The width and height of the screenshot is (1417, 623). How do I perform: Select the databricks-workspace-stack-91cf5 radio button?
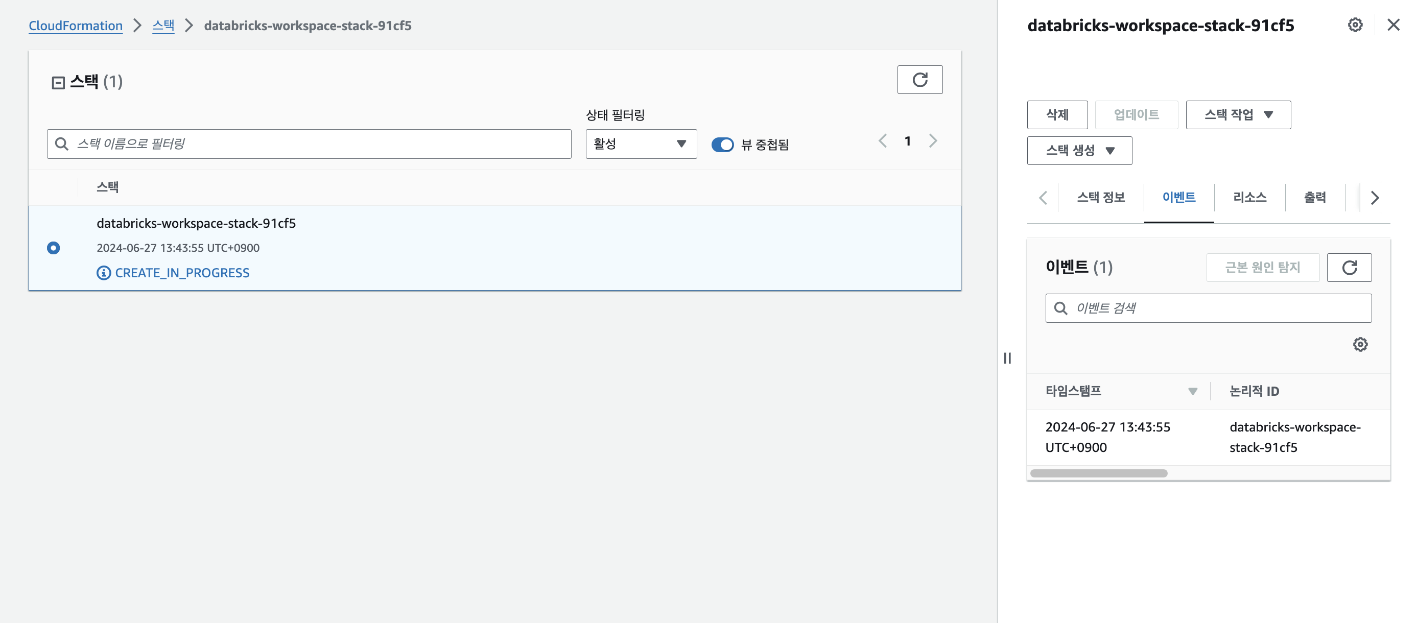tap(53, 248)
